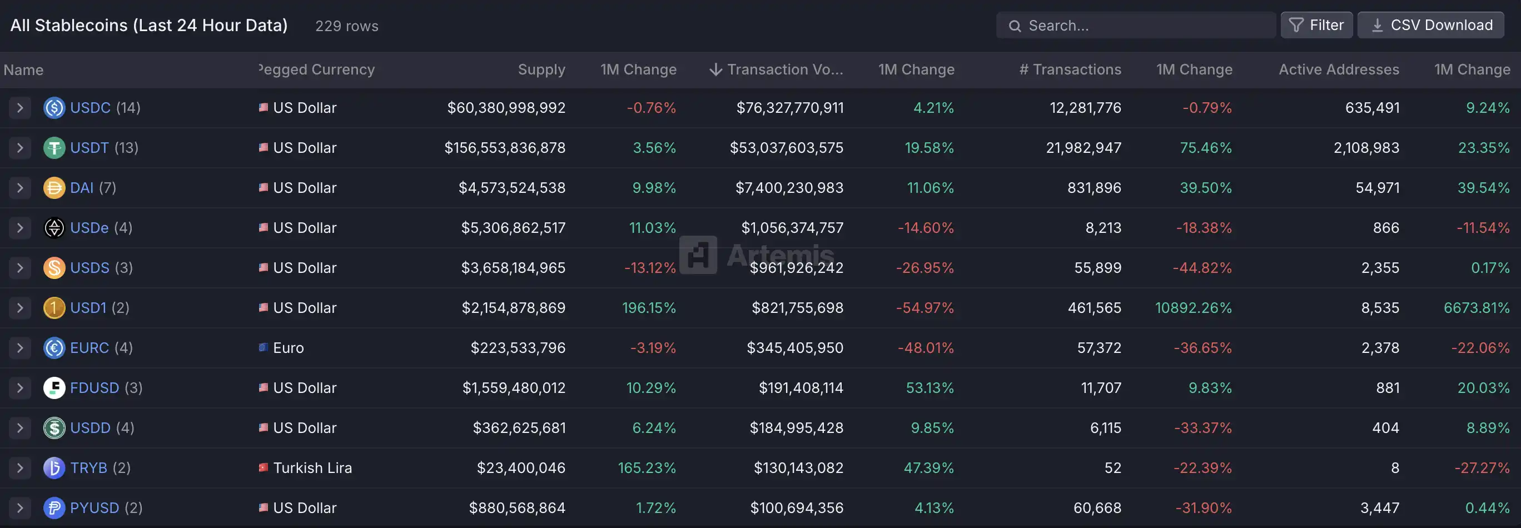Screen dimensions: 1521x528
Task: Click the funnel icon on Filter button
Action: click(x=1296, y=25)
